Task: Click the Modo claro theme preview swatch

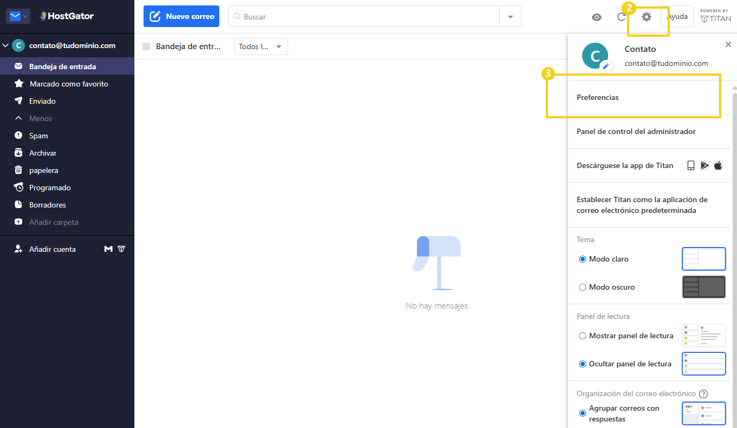Action: [x=703, y=259]
